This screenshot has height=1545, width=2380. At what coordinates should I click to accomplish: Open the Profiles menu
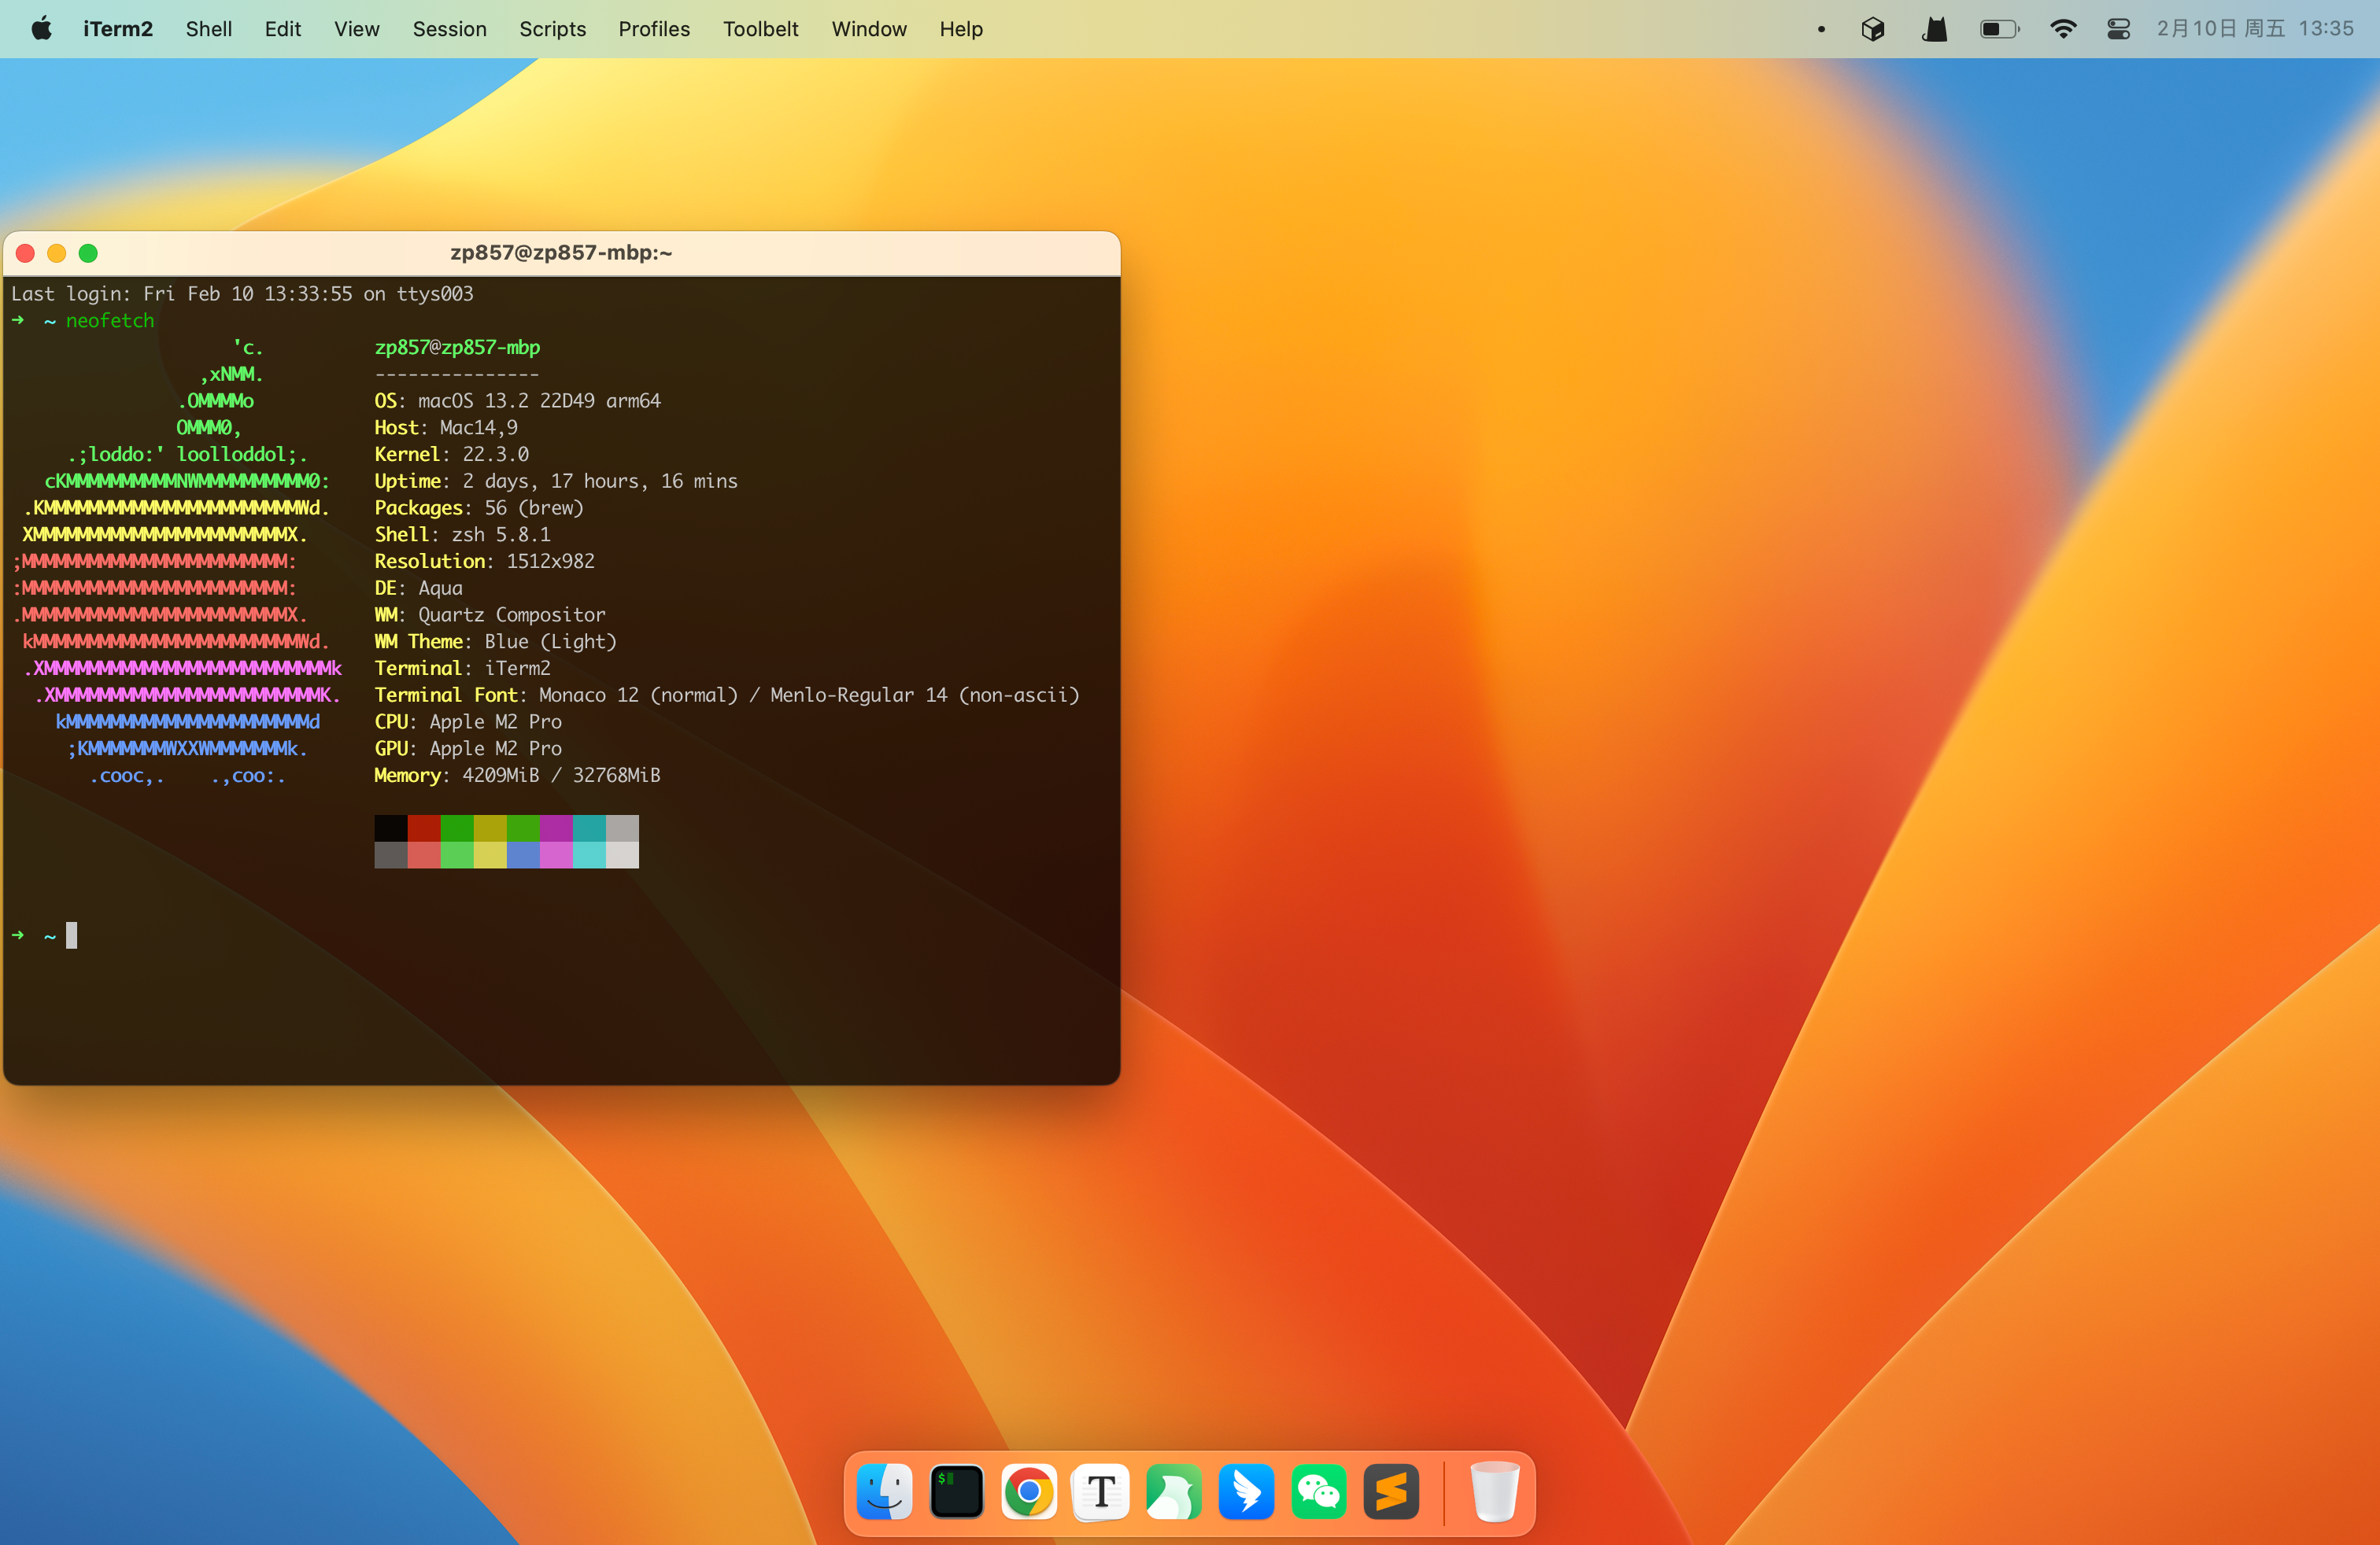[x=654, y=29]
